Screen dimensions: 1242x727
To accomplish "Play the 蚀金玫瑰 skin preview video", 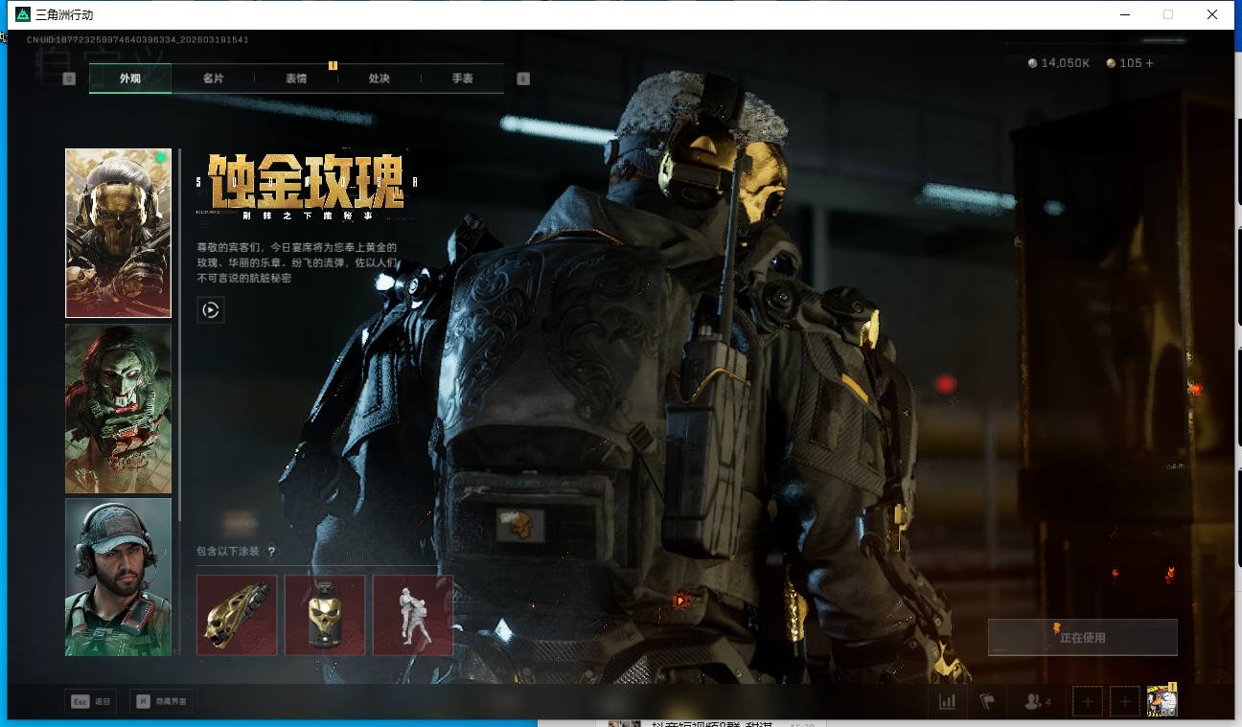I will pyautogui.click(x=211, y=309).
